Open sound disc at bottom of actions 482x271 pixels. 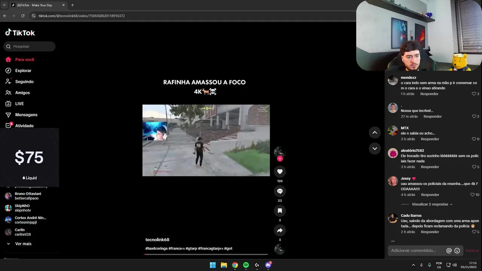pyautogui.click(x=280, y=249)
